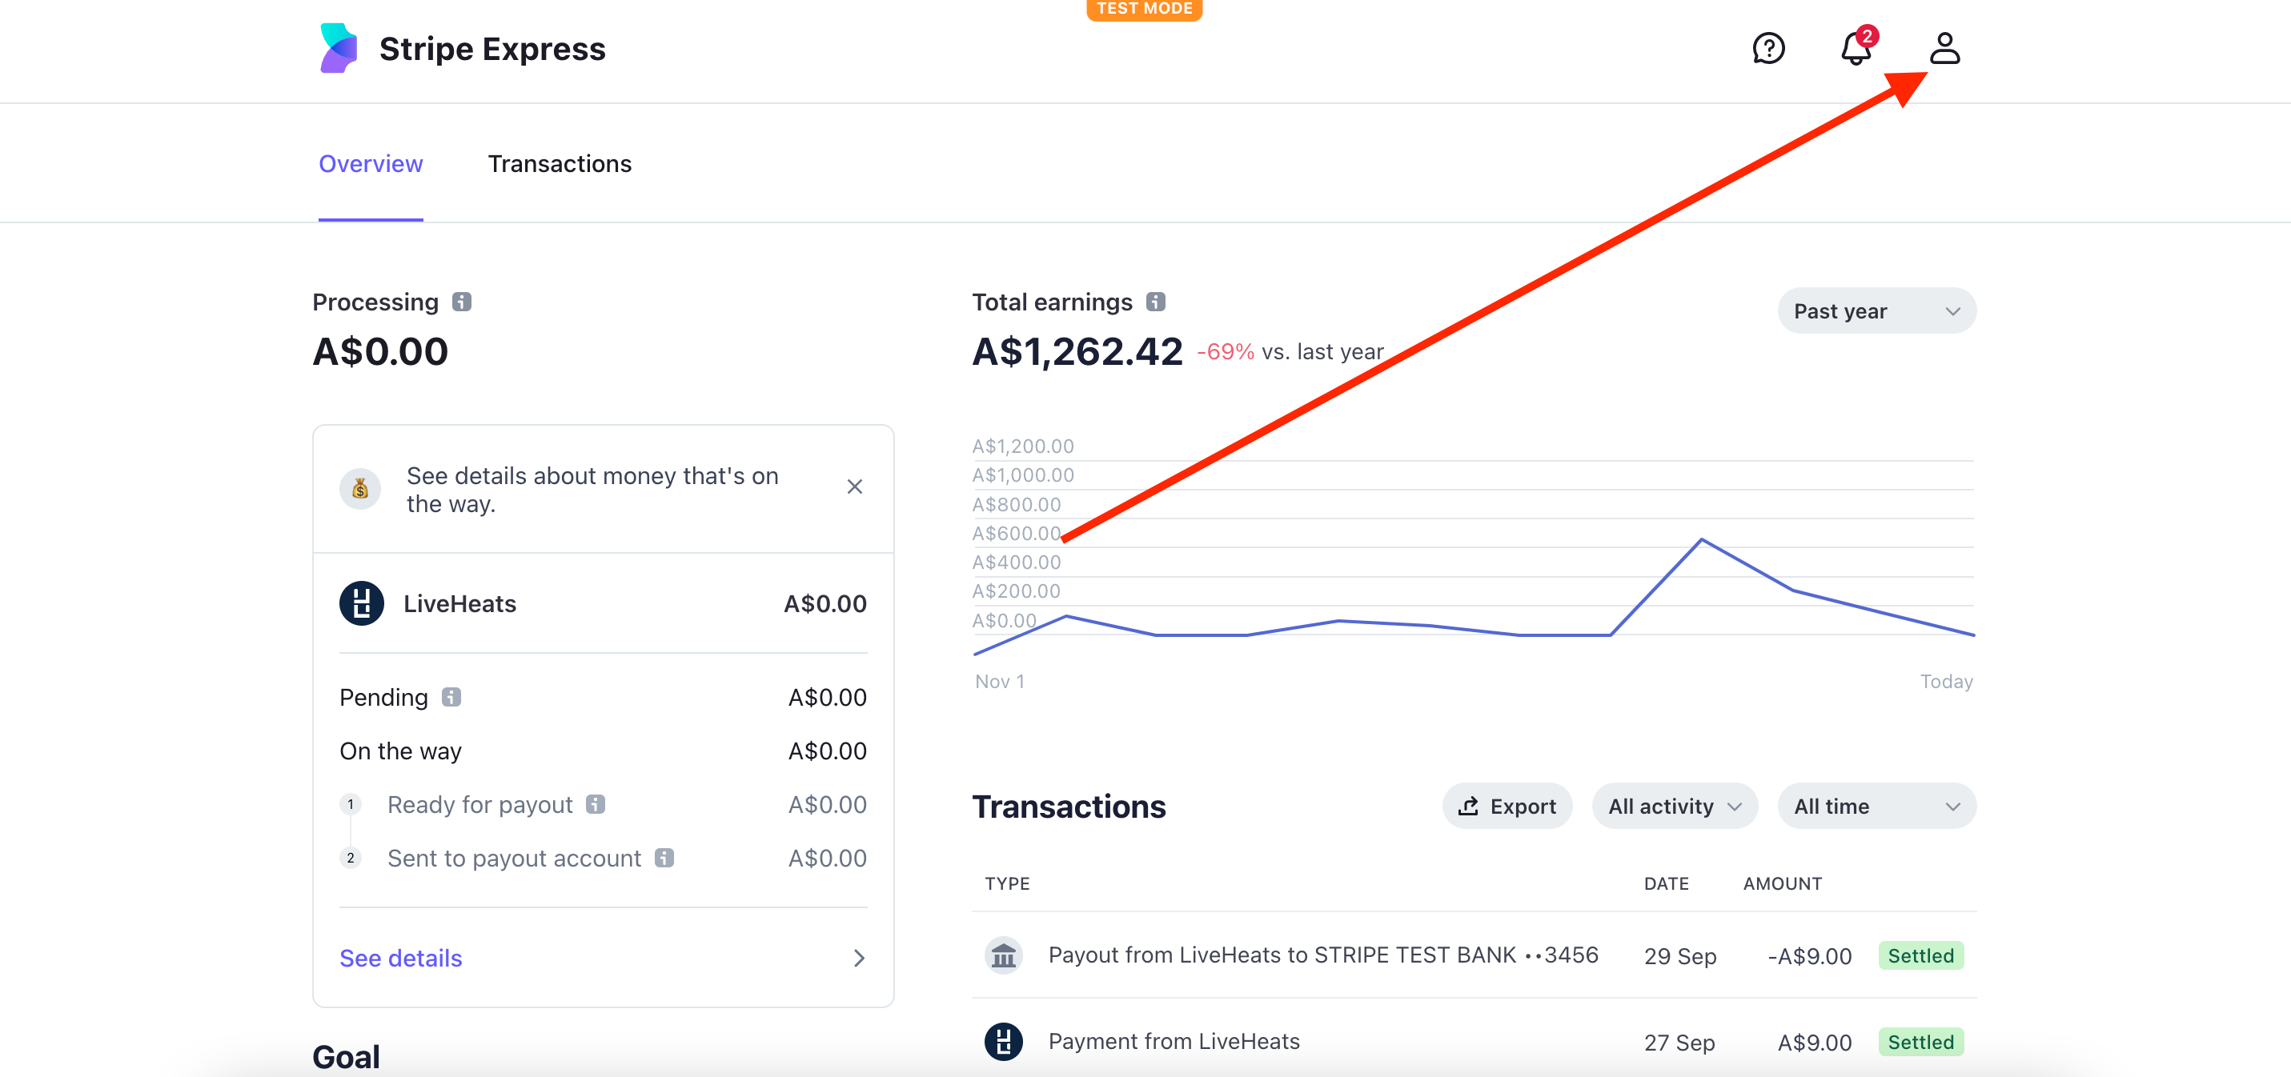Open the See details link
The height and width of the screenshot is (1077, 2291).
(401, 957)
